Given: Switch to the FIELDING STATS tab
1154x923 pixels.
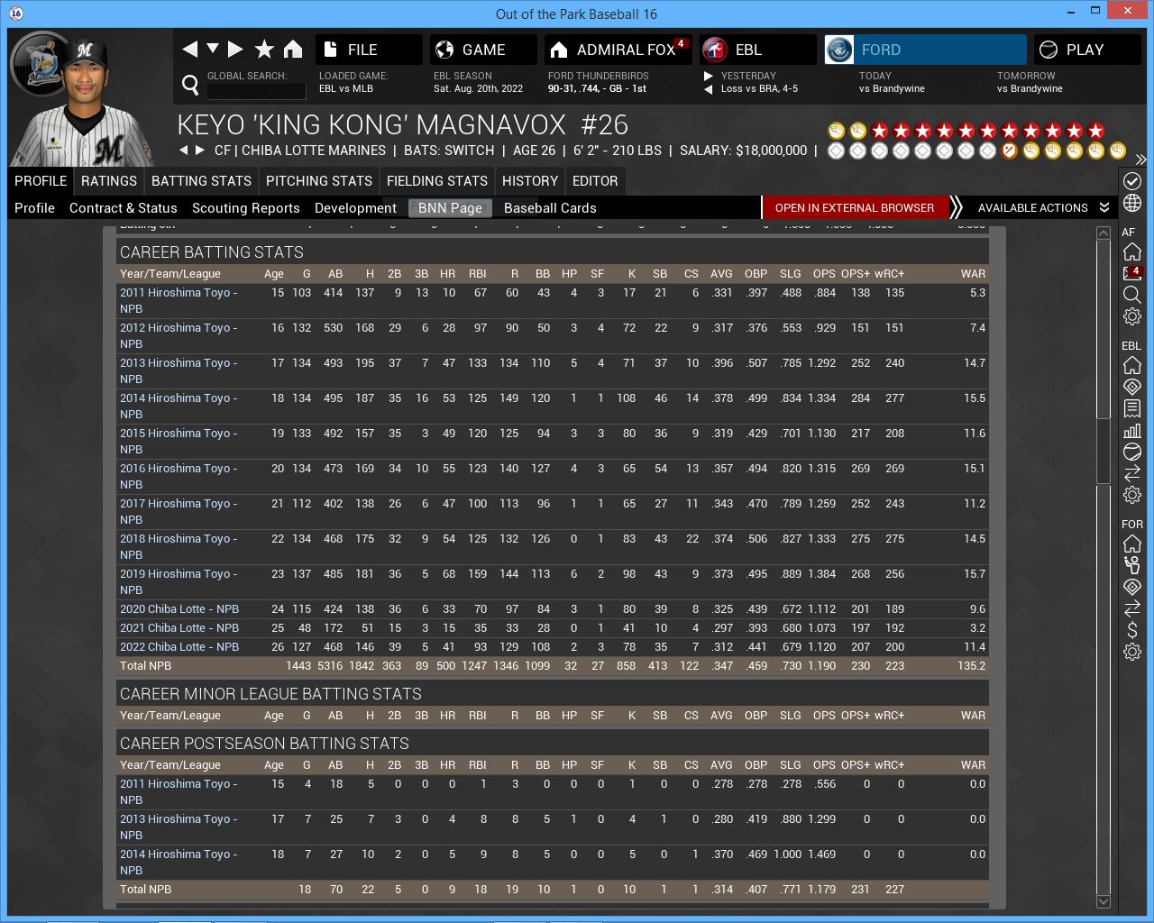Looking at the screenshot, I should (437, 181).
